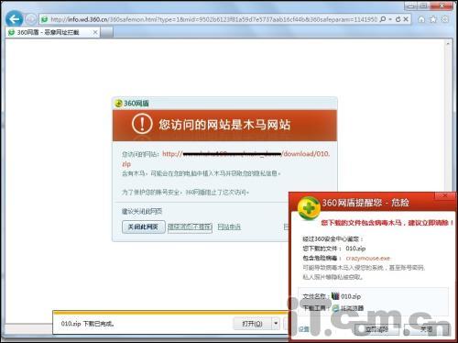458x343 pixels.
Task: Open the Favorites star icon
Action: [x=433, y=19]
